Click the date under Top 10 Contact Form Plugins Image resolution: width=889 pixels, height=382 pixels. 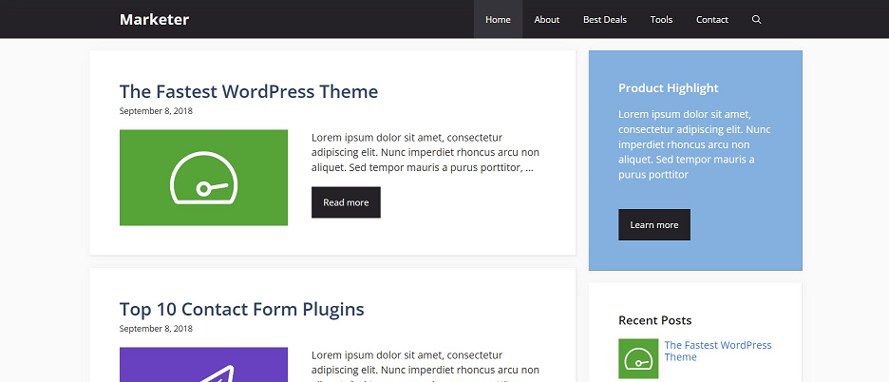pyautogui.click(x=156, y=329)
